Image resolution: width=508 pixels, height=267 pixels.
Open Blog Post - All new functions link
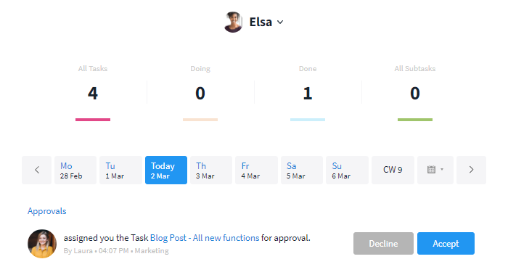[205, 238]
